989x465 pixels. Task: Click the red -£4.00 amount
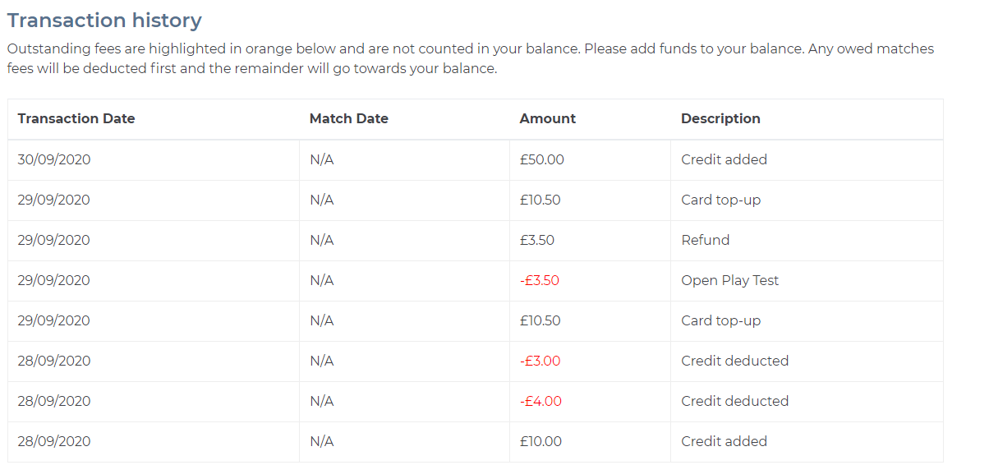point(540,401)
